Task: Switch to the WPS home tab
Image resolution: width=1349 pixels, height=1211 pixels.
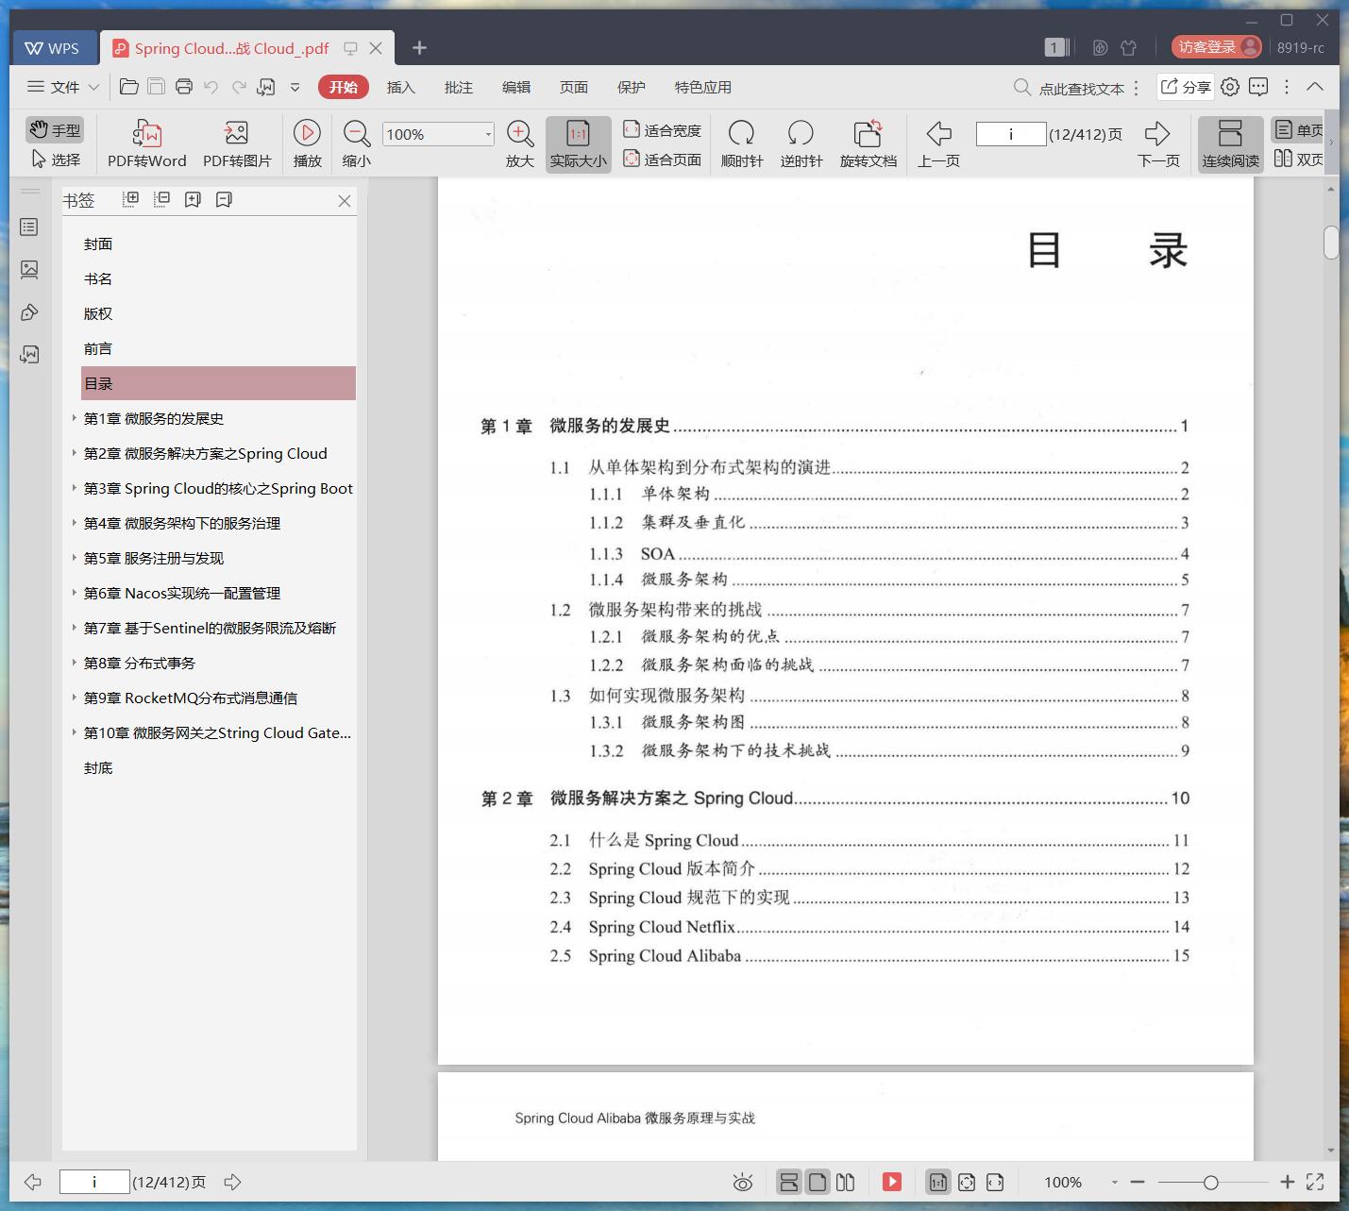Action: click(x=54, y=47)
